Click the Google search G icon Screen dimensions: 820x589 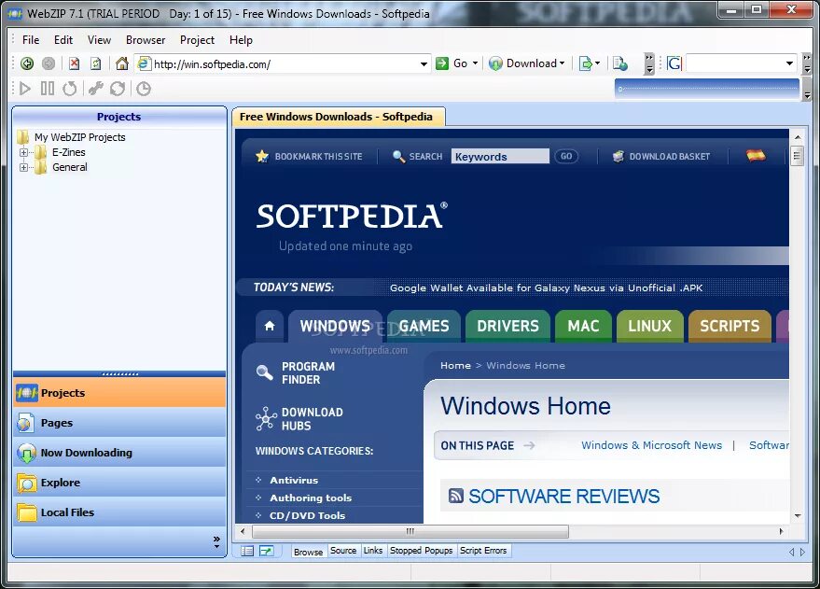(x=674, y=63)
